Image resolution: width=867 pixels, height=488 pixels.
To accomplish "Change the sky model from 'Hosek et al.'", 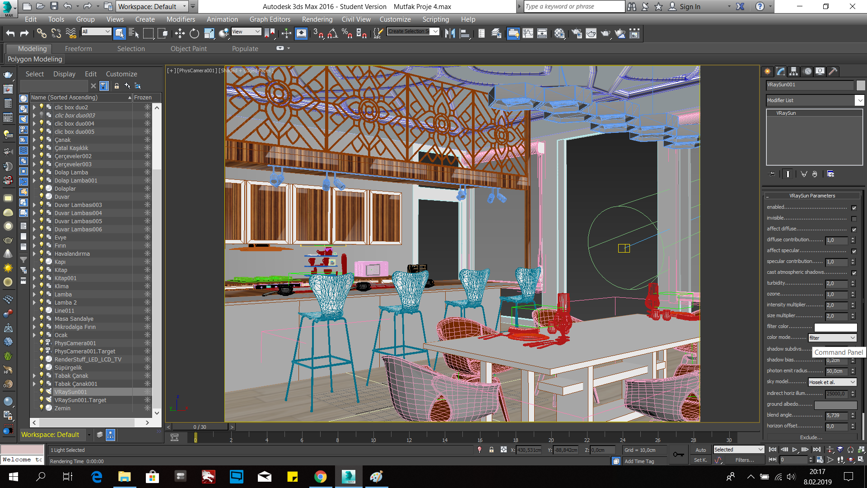I will pyautogui.click(x=832, y=382).
